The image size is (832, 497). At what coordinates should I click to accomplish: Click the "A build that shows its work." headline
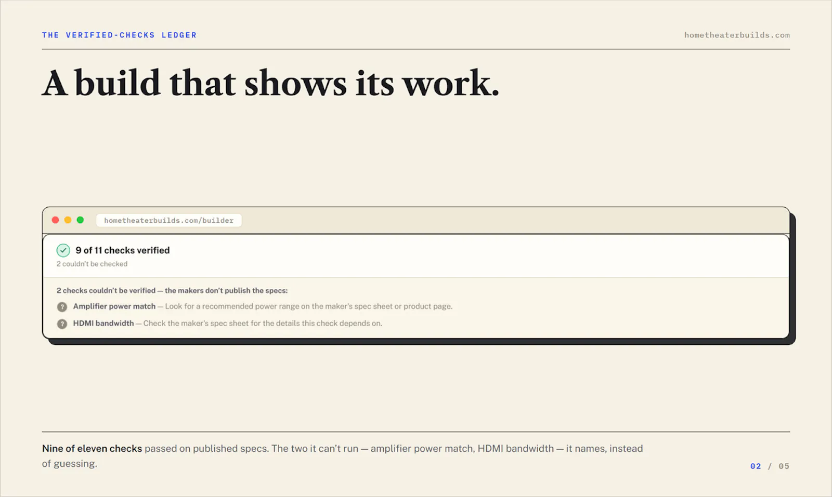(x=270, y=84)
